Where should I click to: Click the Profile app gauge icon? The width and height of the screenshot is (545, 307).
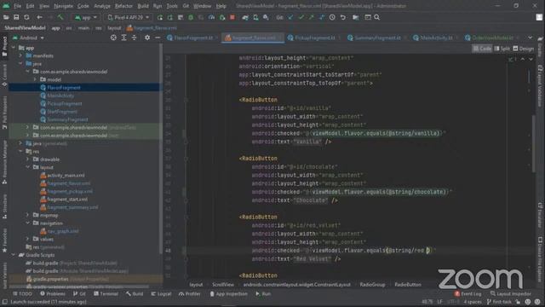211,17
